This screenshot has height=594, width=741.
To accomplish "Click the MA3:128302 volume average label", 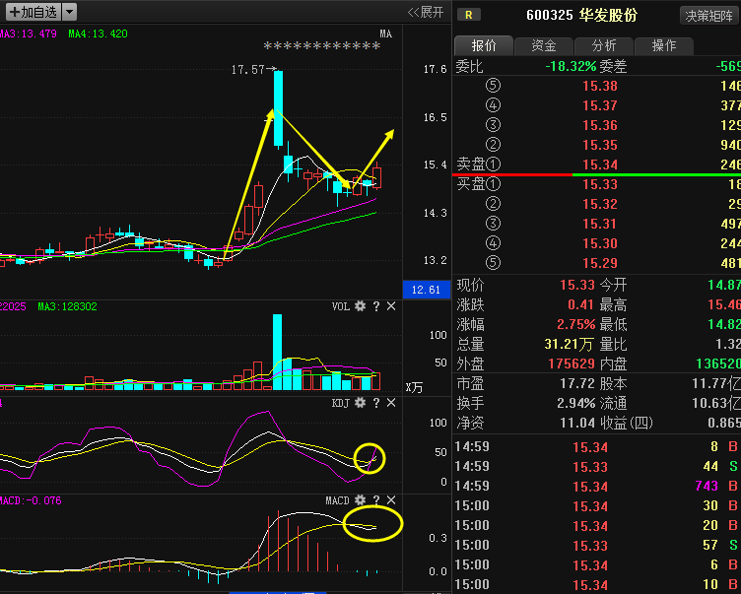I will click(67, 306).
